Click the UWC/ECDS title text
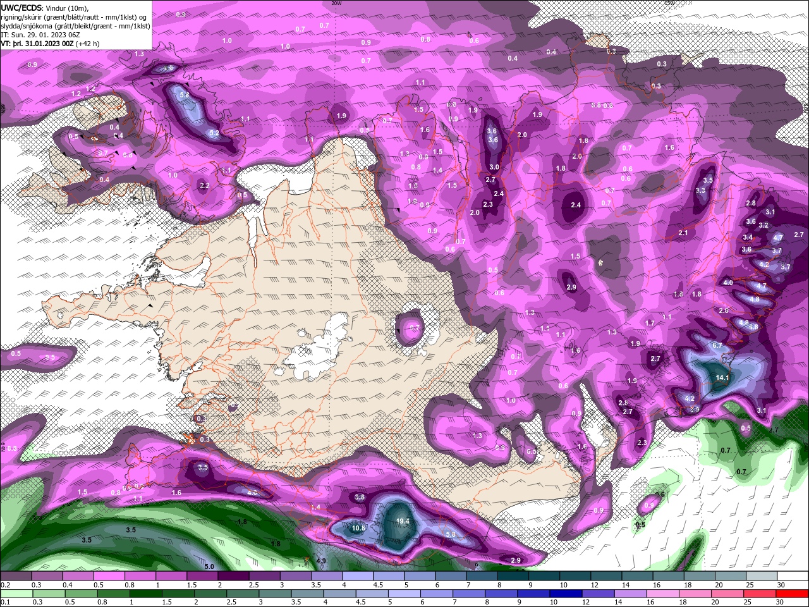809x607 pixels. coord(21,8)
